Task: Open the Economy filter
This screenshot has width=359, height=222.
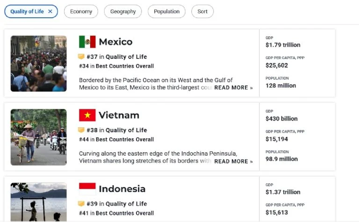Action: click(81, 12)
